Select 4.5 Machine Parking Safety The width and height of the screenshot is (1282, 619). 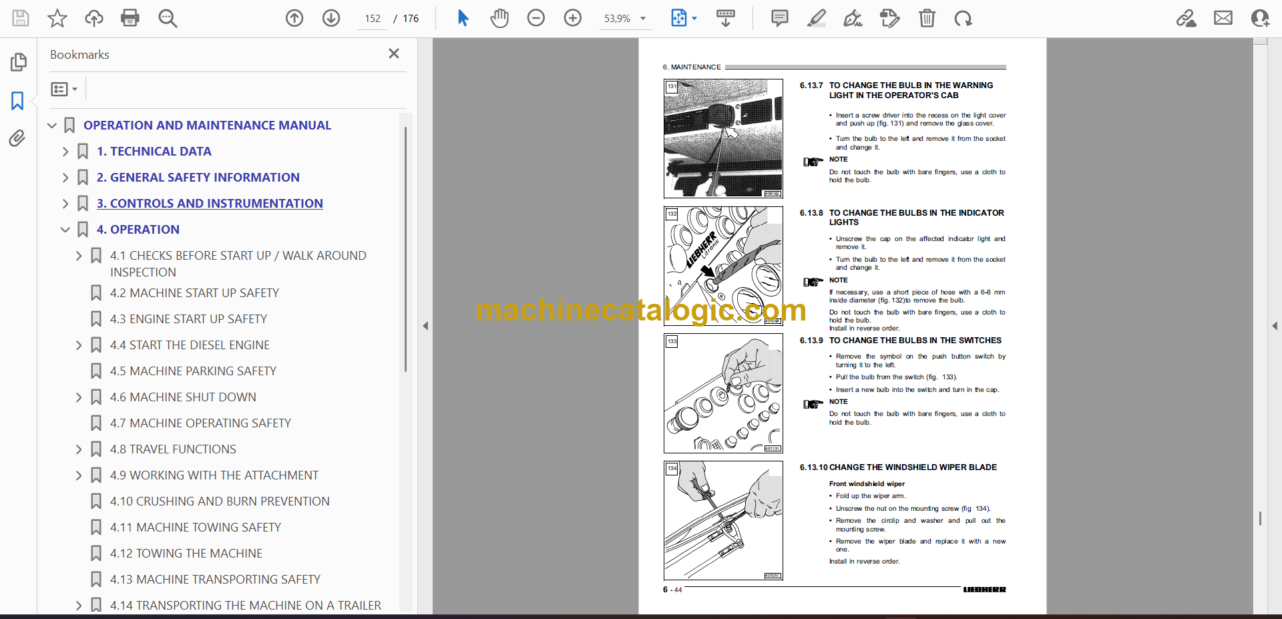tap(193, 371)
